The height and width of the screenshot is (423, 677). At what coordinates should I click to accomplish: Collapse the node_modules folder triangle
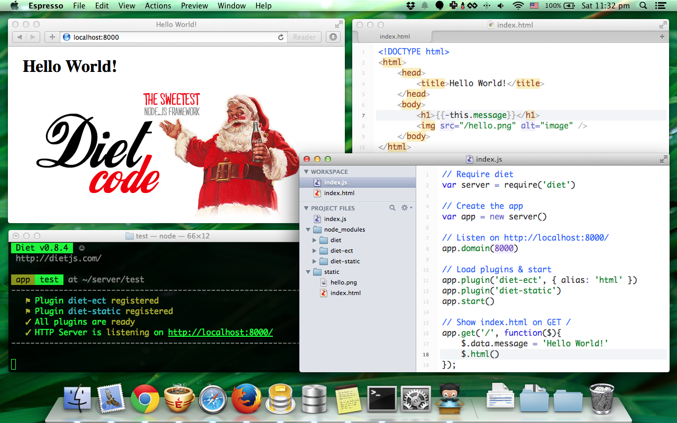[308, 229]
